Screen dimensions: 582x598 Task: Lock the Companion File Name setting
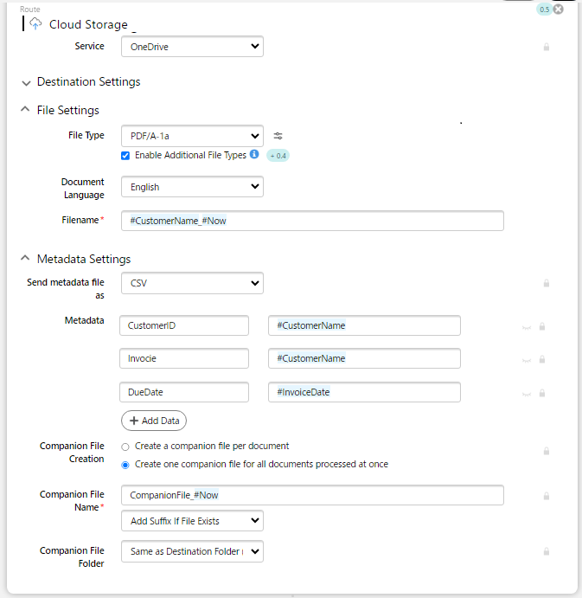(x=547, y=496)
